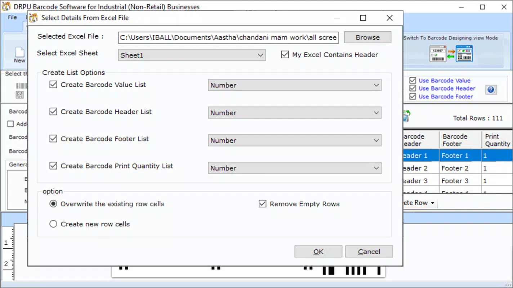Click the Selected Excel File path field
The width and height of the screenshot is (513, 288).
(228, 37)
